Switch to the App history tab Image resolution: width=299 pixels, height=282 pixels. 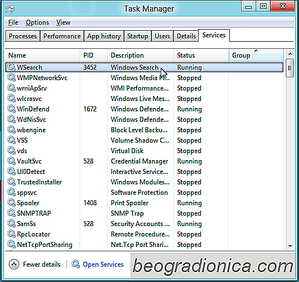104,36
